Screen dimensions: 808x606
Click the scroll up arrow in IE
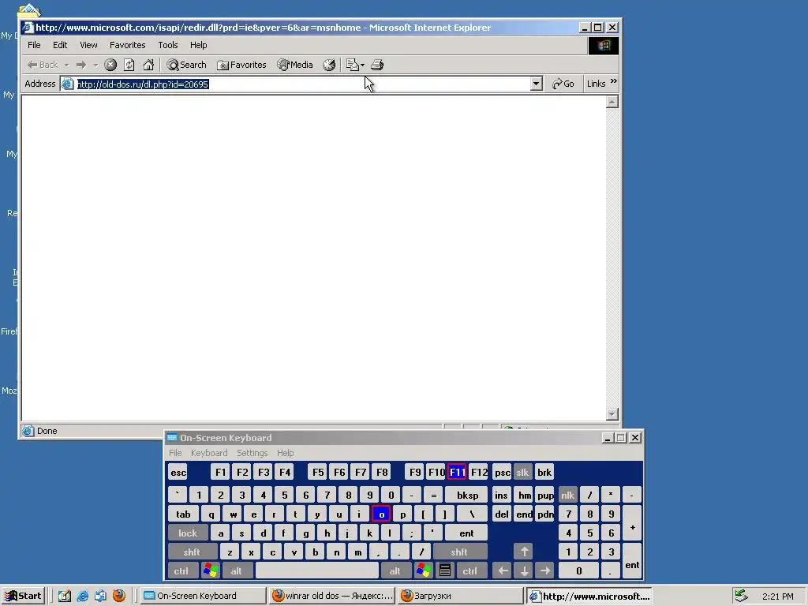pyautogui.click(x=612, y=102)
